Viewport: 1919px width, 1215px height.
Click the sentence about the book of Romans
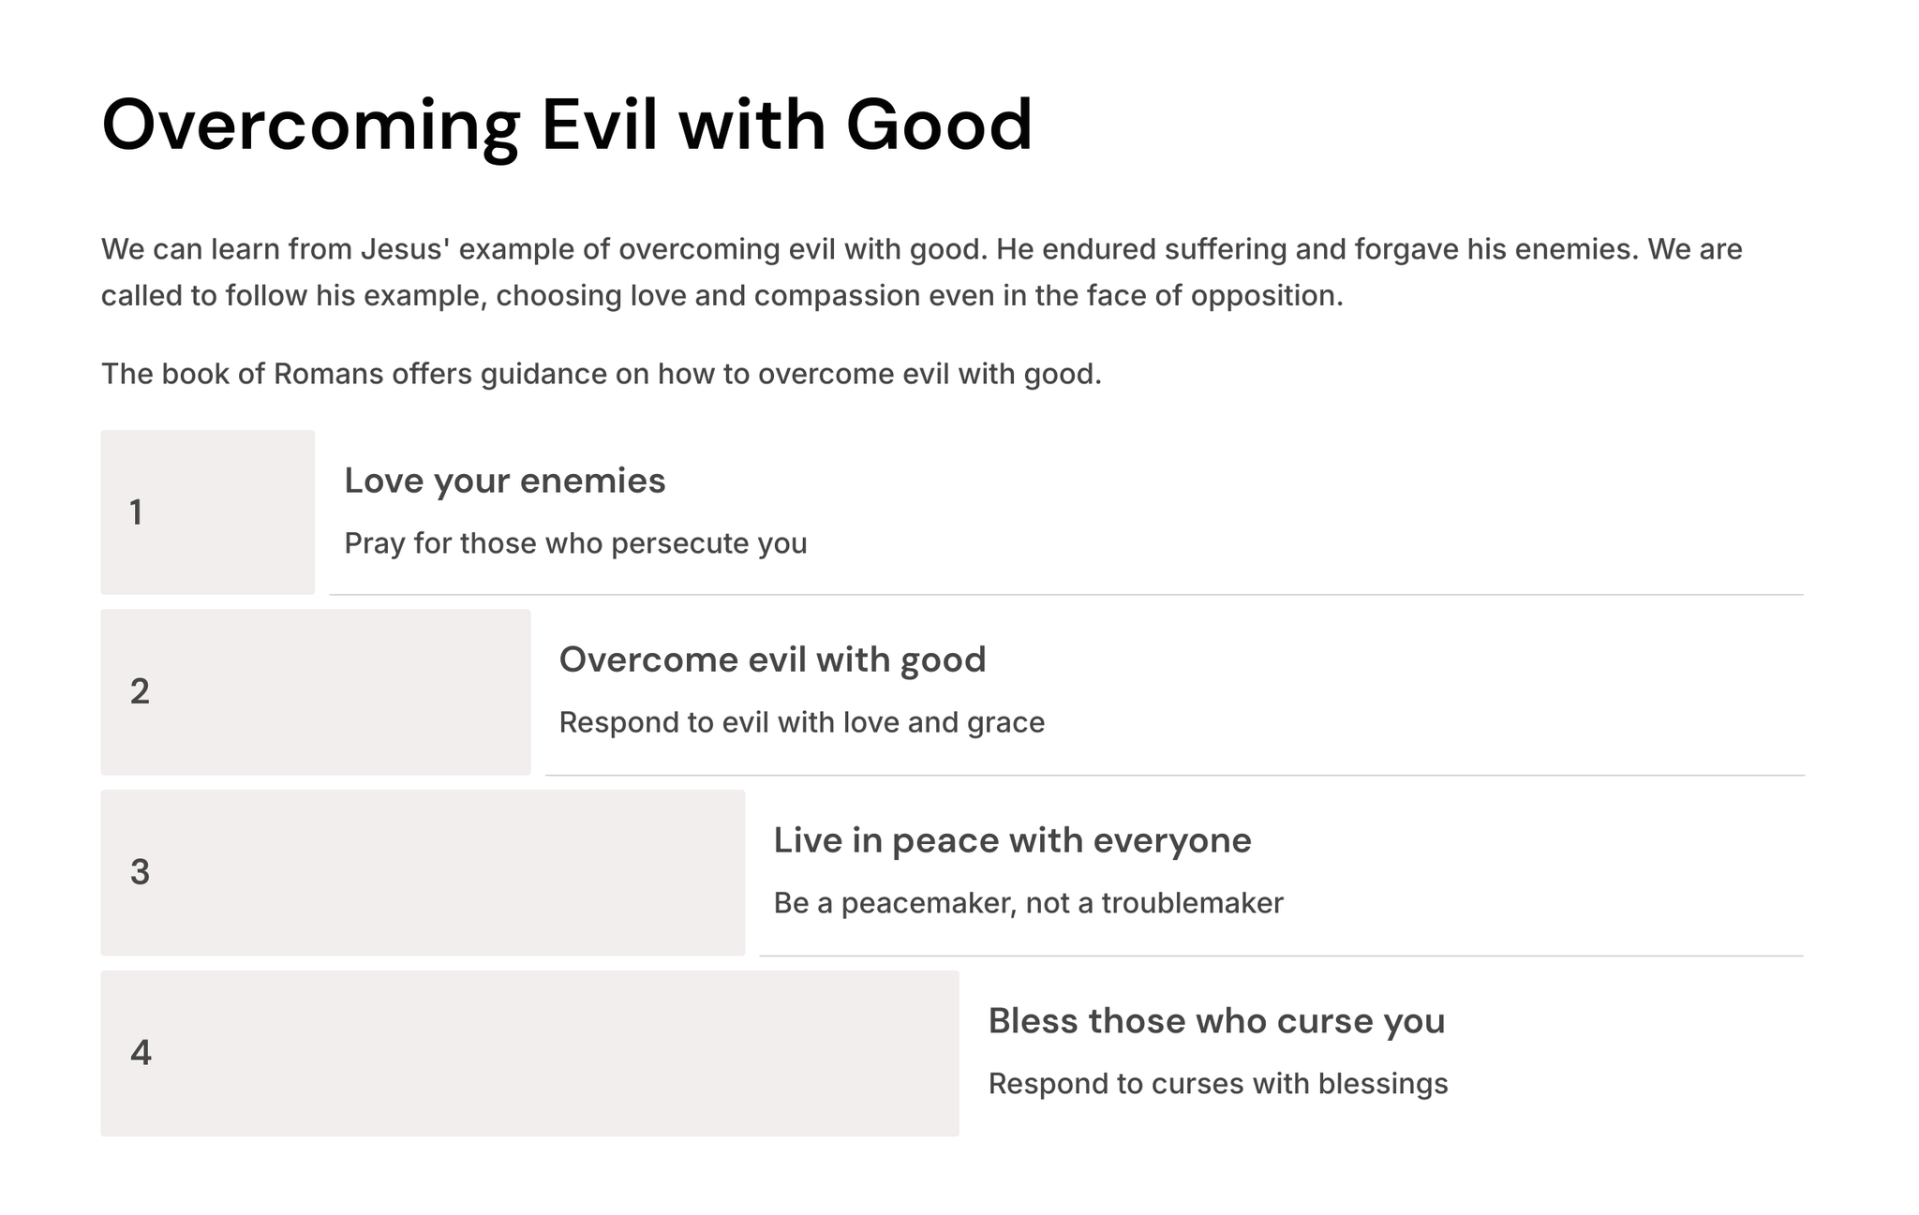[x=601, y=374]
